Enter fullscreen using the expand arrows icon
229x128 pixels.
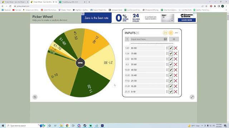coord(192,97)
